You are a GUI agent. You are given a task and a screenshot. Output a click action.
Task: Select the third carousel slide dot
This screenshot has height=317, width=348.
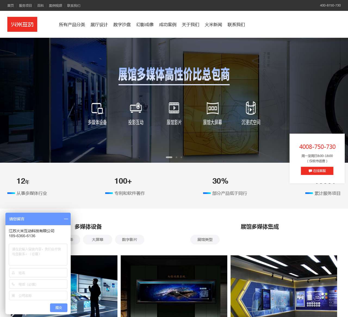[x=181, y=157]
